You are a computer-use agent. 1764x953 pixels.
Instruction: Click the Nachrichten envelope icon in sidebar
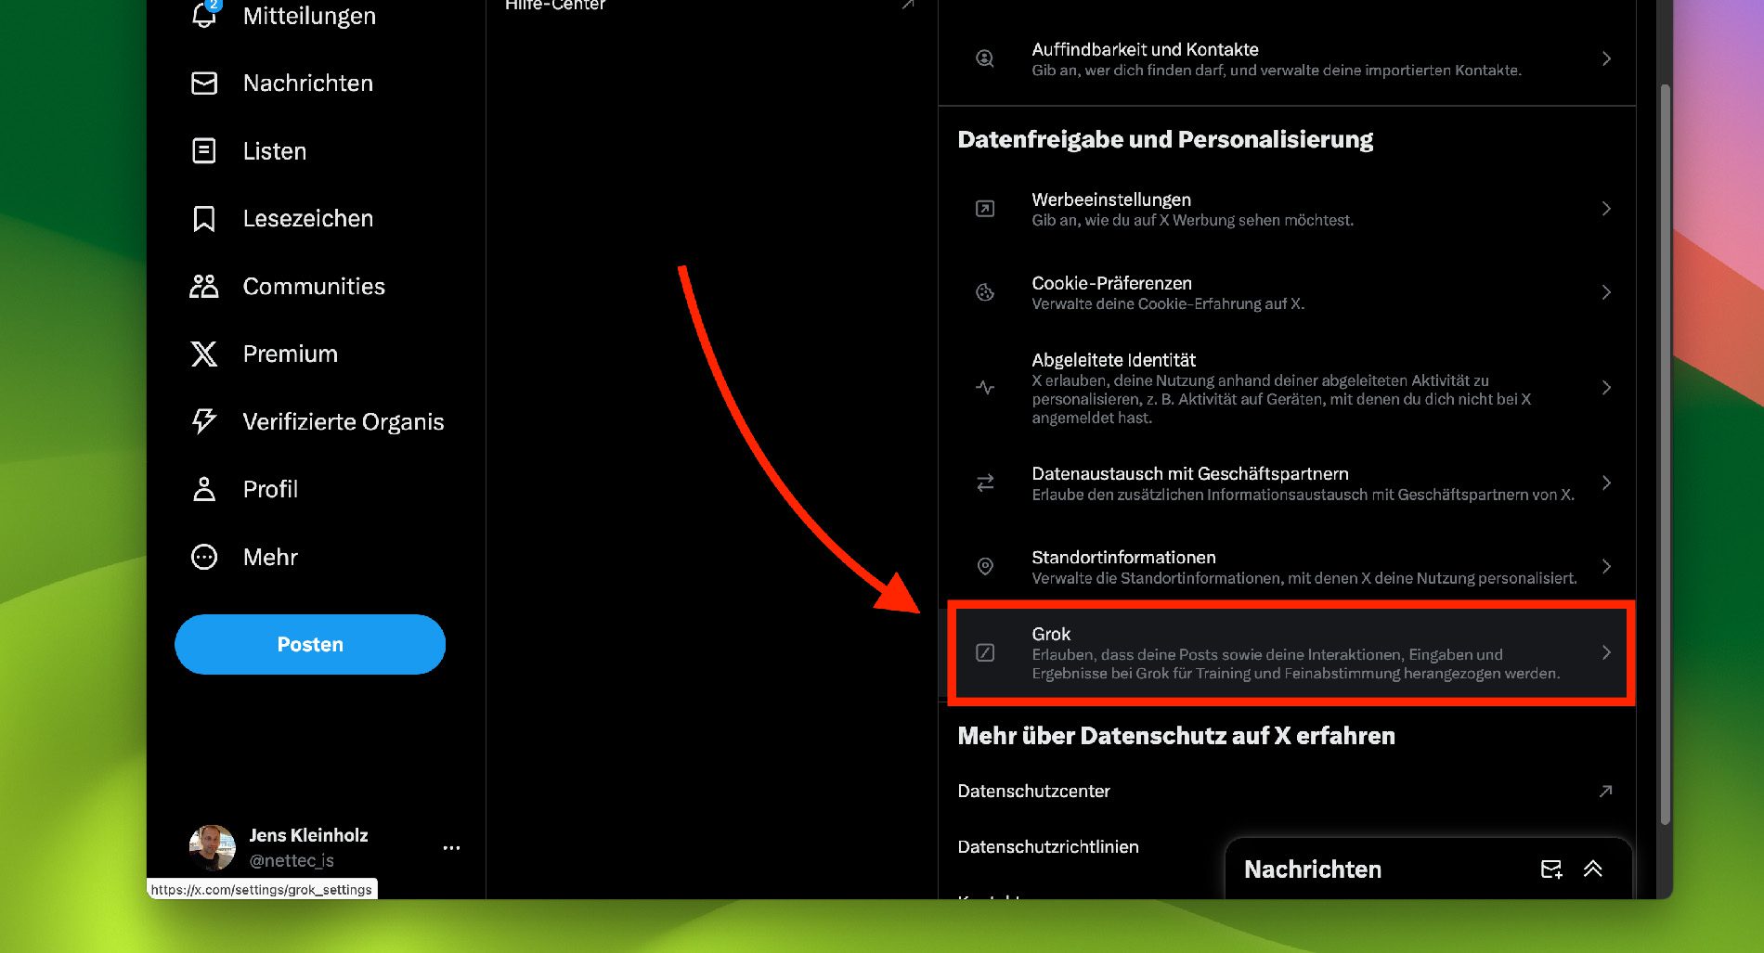pyautogui.click(x=204, y=84)
